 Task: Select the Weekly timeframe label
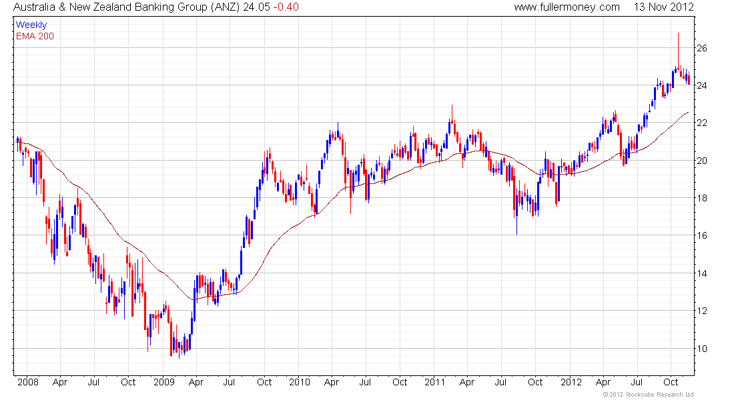coord(31,25)
